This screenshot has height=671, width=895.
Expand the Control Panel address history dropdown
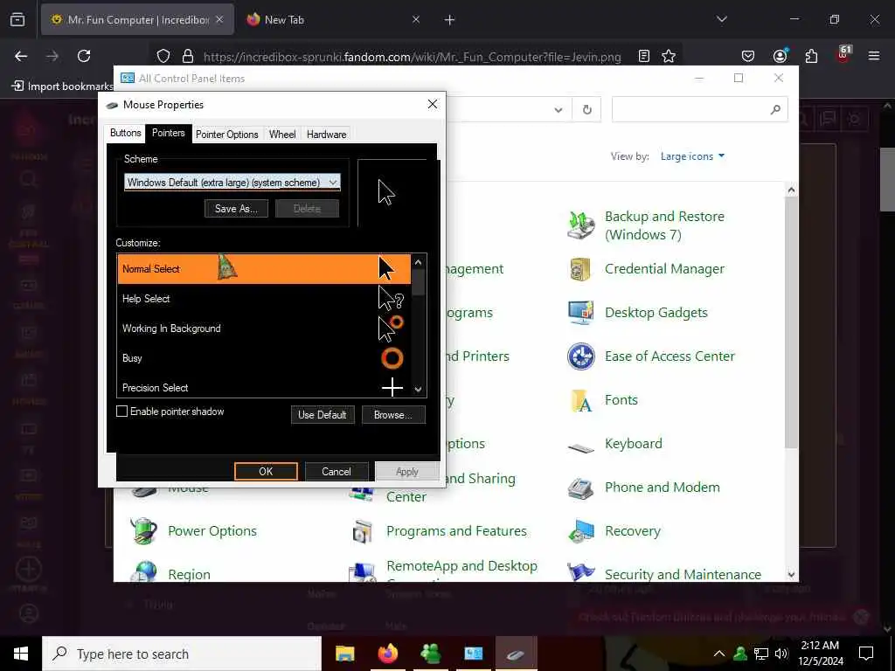tap(559, 109)
